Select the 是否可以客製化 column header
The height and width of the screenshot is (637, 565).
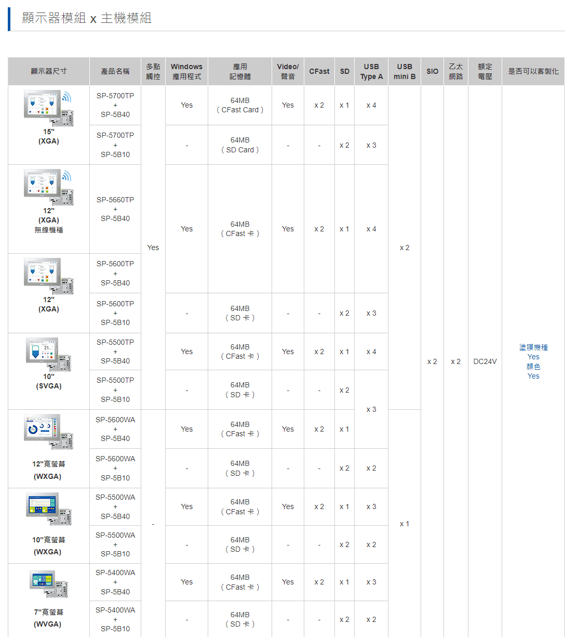pyautogui.click(x=533, y=71)
